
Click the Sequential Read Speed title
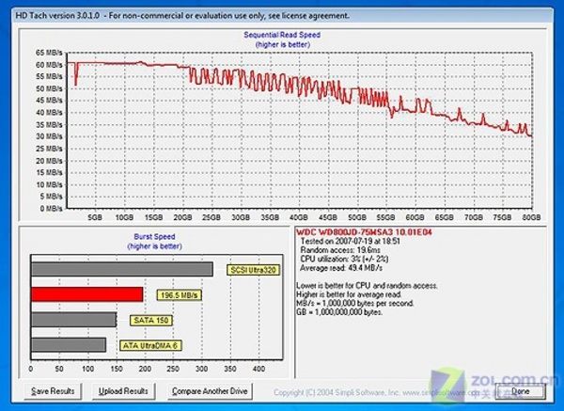point(282,35)
